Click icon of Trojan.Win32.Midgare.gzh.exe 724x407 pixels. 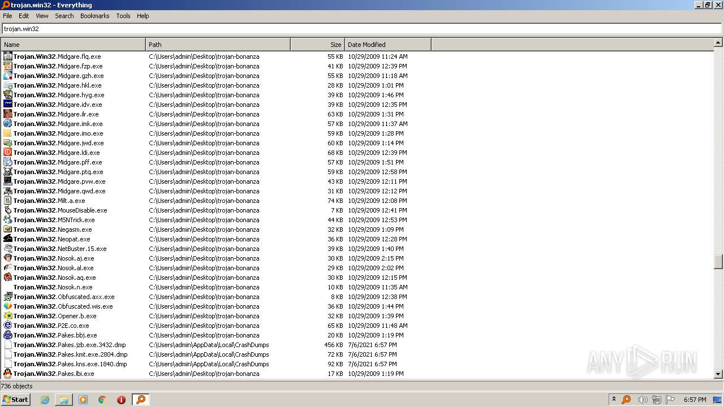7,76
